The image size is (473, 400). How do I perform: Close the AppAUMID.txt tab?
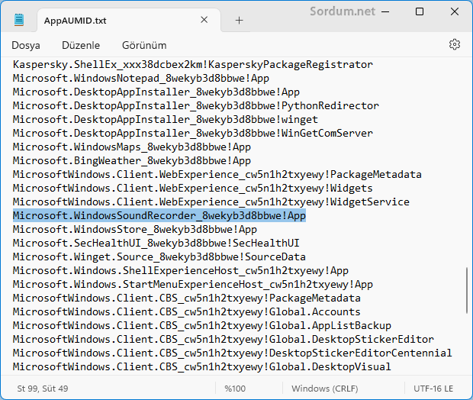point(204,20)
